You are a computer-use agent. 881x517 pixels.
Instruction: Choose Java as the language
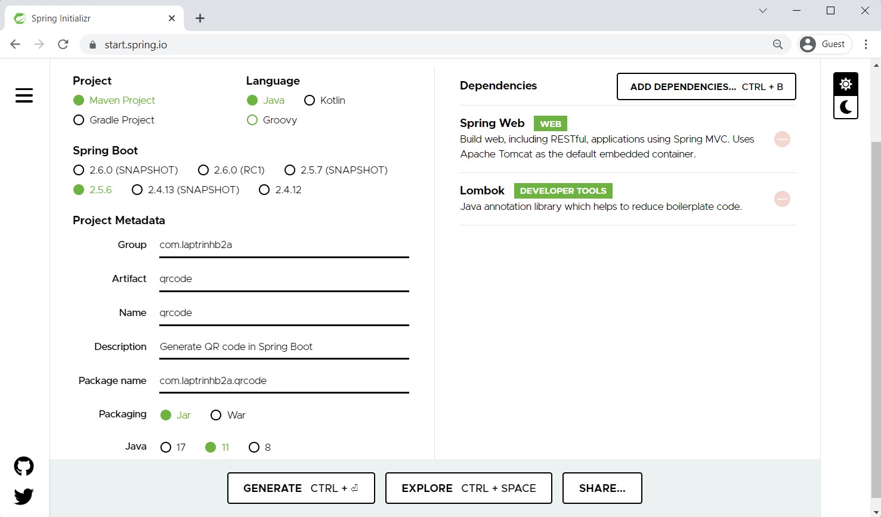(265, 100)
